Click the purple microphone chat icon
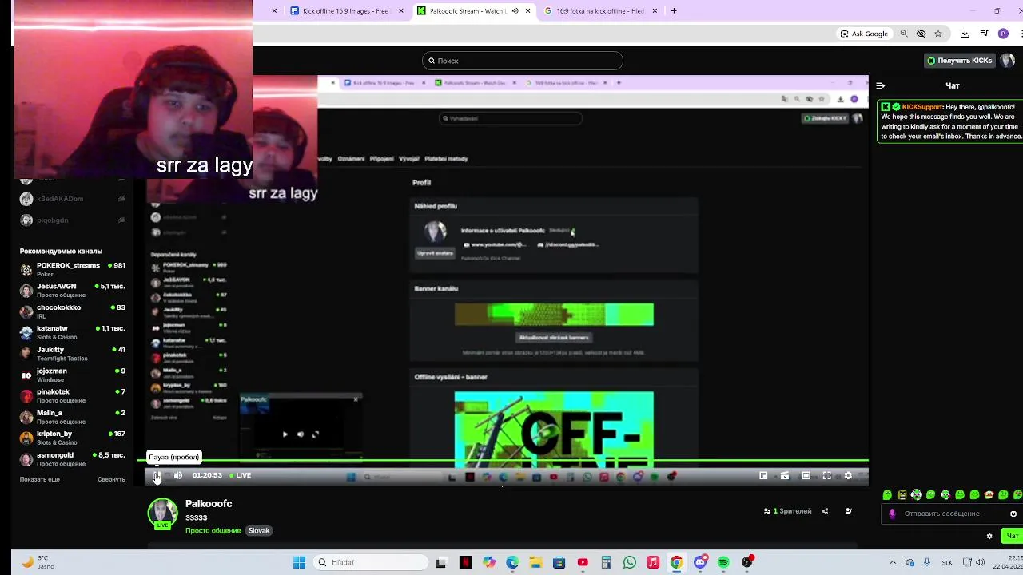 pos(893,514)
